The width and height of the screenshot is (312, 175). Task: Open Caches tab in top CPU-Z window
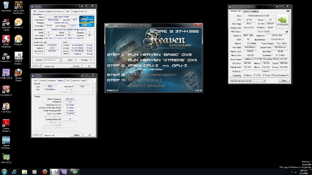(x=42, y=12)
